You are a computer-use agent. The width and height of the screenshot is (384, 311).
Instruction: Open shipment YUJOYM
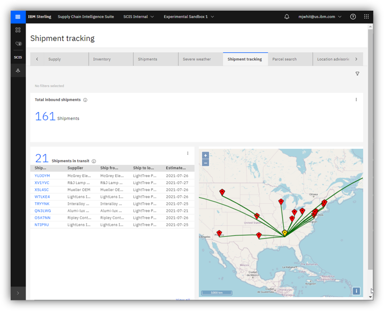[x=42, y=176]
